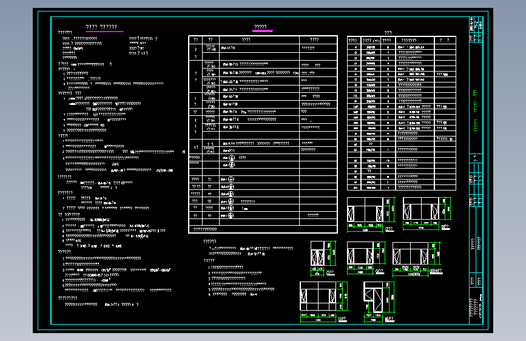Click the heading text above the right-hand schedule table
This screenshot has height=341, width=526.
pyautogui.click(x=388, y=33)
